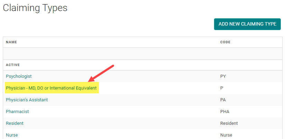This screenshot has height=139, width=286.
Task: Click the P code for Physician row
Action: click(x=222, y=88)
